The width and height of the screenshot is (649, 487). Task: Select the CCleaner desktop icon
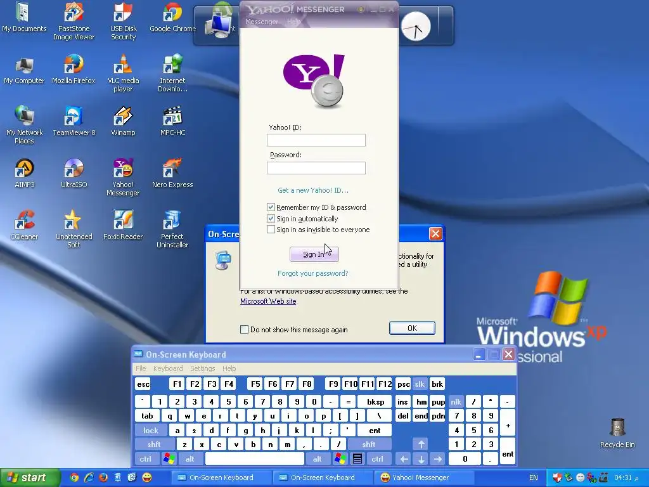pyautogui.click(x=24, y=225)
